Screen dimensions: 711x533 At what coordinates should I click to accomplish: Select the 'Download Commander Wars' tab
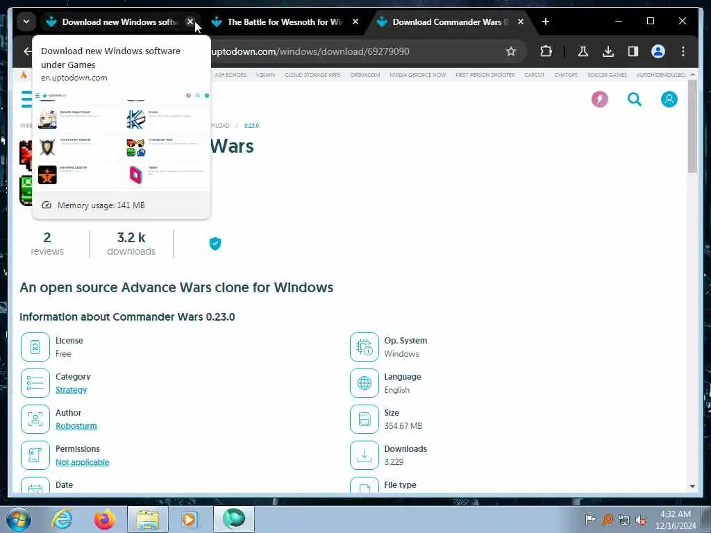(450, 22)
